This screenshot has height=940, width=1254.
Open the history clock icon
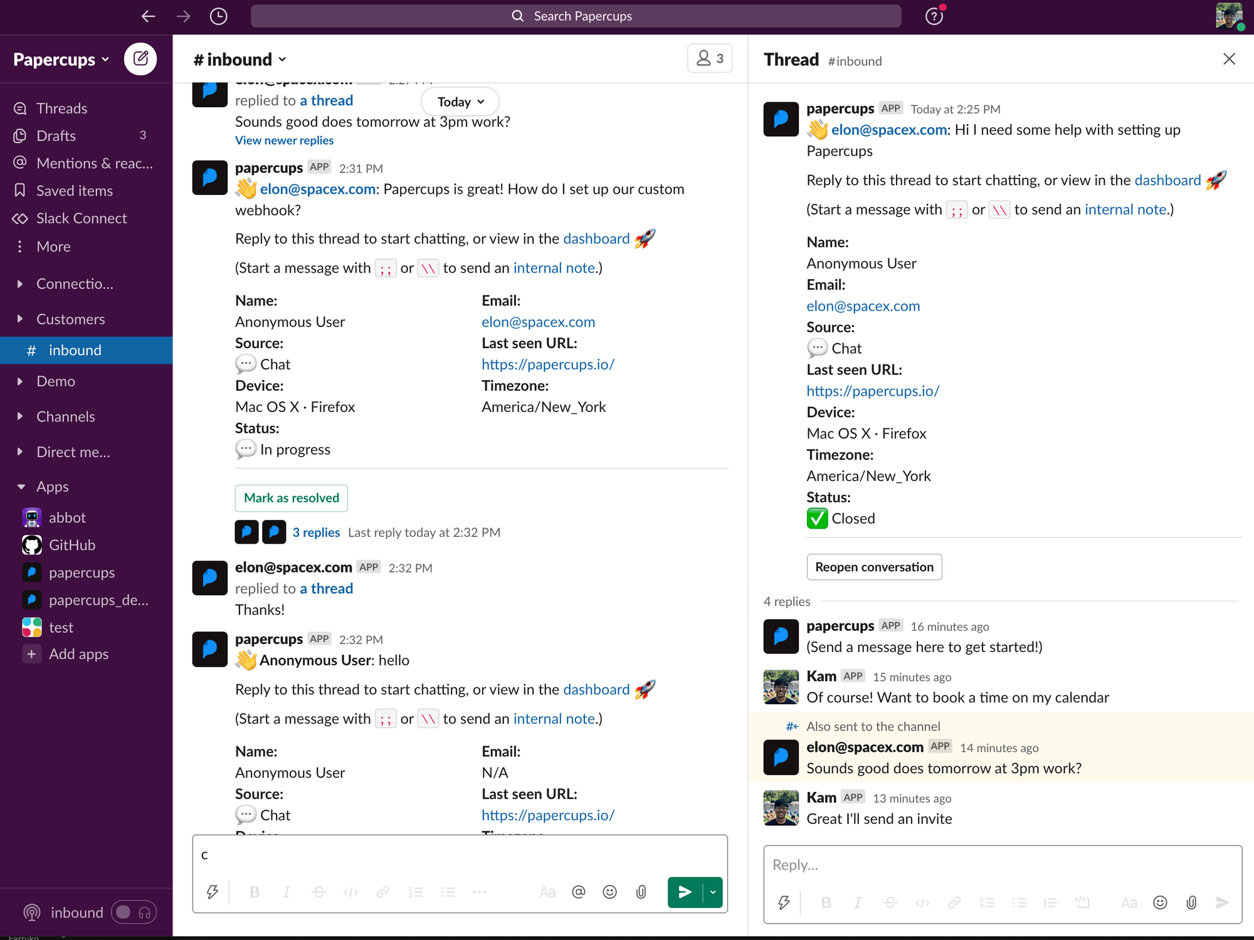coord(218,16)
